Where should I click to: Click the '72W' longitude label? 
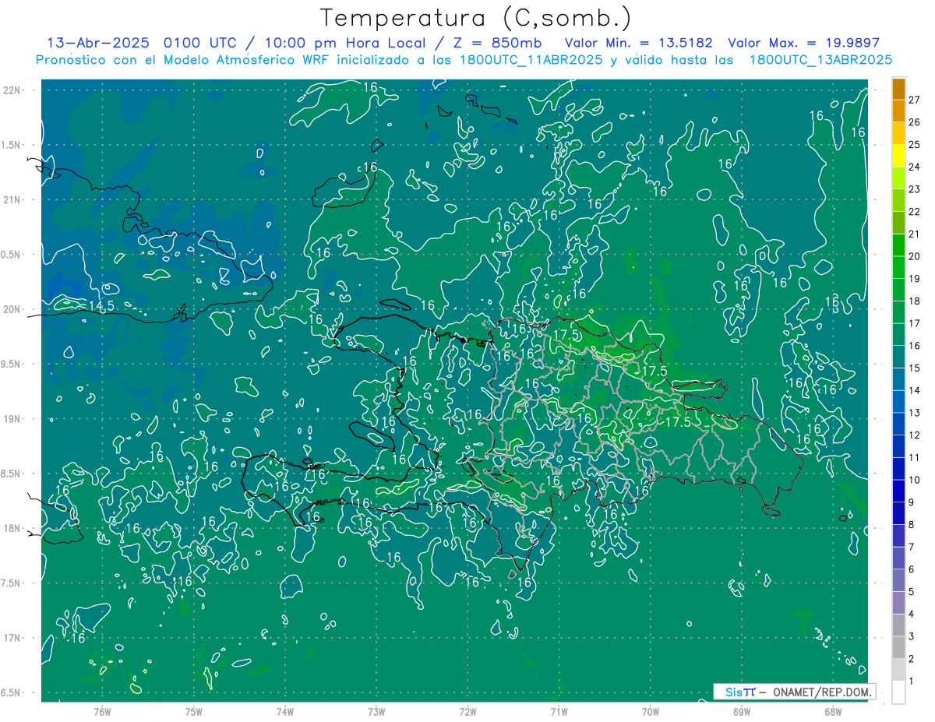(x=468, y=712)
